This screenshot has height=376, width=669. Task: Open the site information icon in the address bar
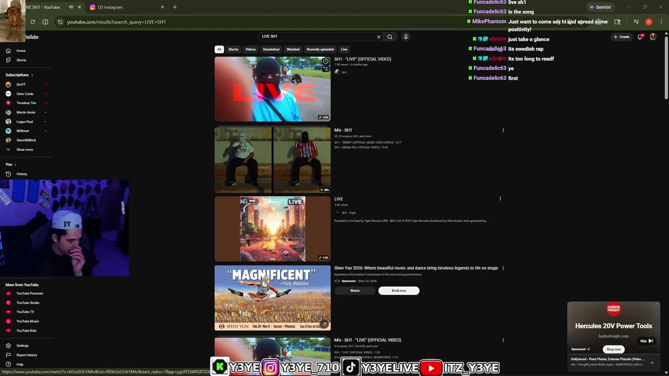coord(60,22)
